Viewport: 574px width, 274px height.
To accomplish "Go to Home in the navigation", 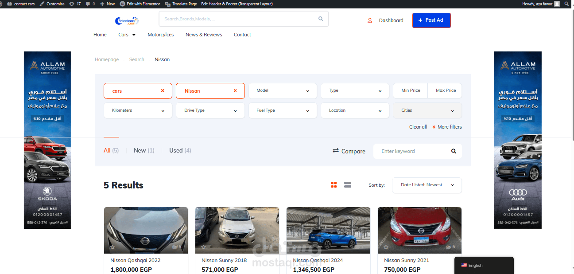I will pyautogui.click(x=100, y=35).
